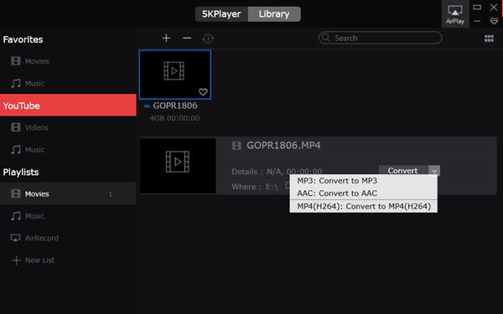
Task: Choose MP4(H264): Convert to MP4(H264)
Action: tap(363, 206)
